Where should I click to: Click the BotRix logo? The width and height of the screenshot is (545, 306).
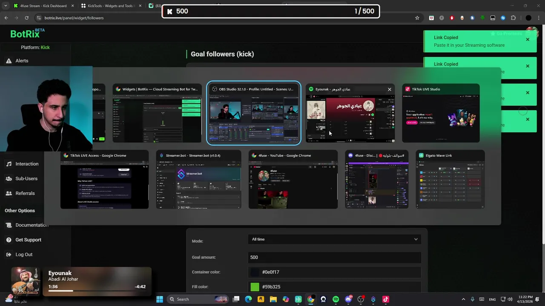point(27,34)
